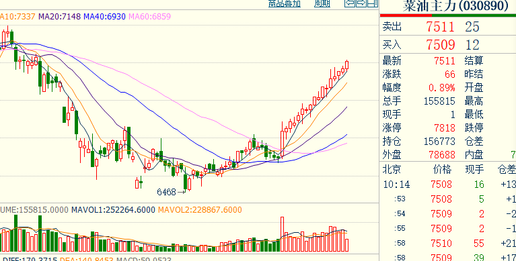Open the 周期 period link

pos(322,3)
